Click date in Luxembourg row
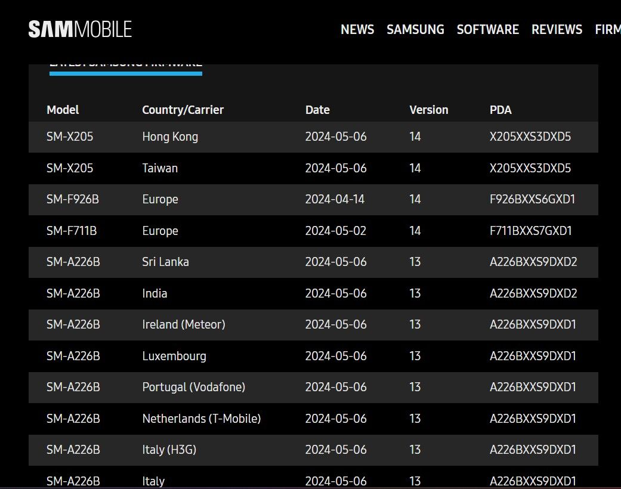The height and width of the screenshot is (489, 621). coord(336,356)
